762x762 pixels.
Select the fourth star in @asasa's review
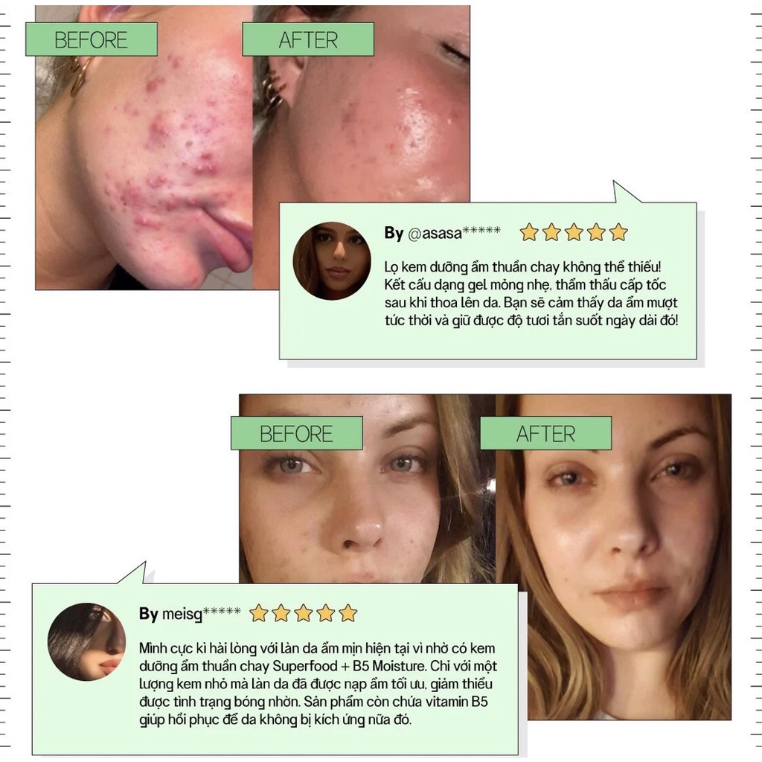(x=596, y=232)
